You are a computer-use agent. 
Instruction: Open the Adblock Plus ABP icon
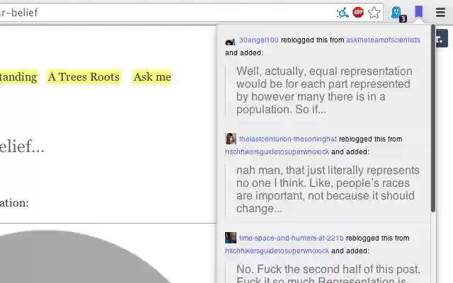[358, 13]
